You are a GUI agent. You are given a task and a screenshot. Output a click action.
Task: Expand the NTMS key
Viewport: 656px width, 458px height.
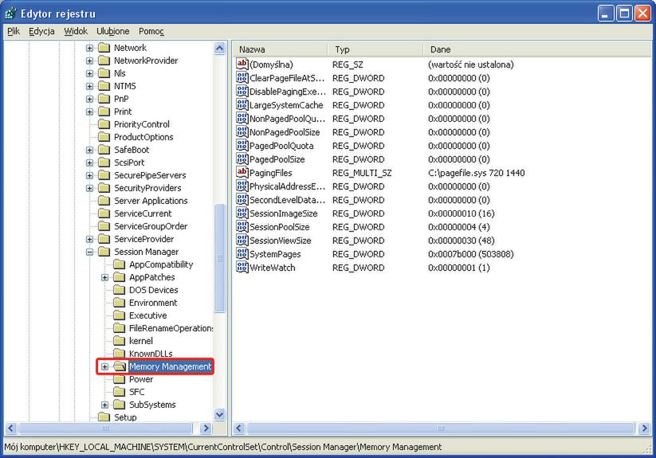coord(89,86)
